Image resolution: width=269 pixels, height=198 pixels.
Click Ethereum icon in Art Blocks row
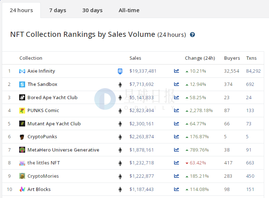120,190
